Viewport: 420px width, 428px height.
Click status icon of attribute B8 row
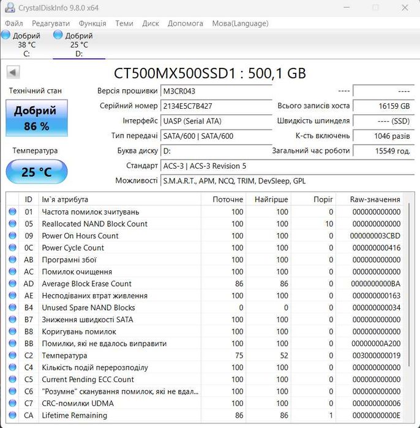coord(13,331)
